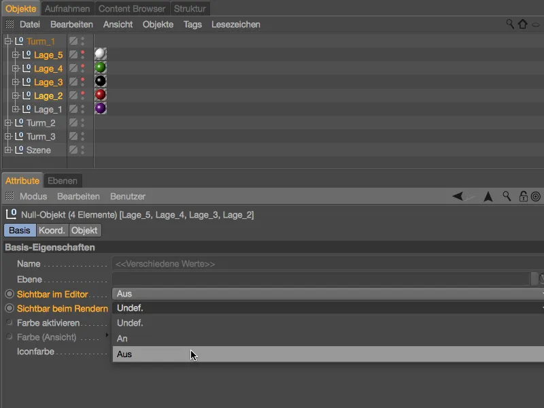Click the target circle icon in Attribute Manager

pyautogui.click(x=536, y=197)
